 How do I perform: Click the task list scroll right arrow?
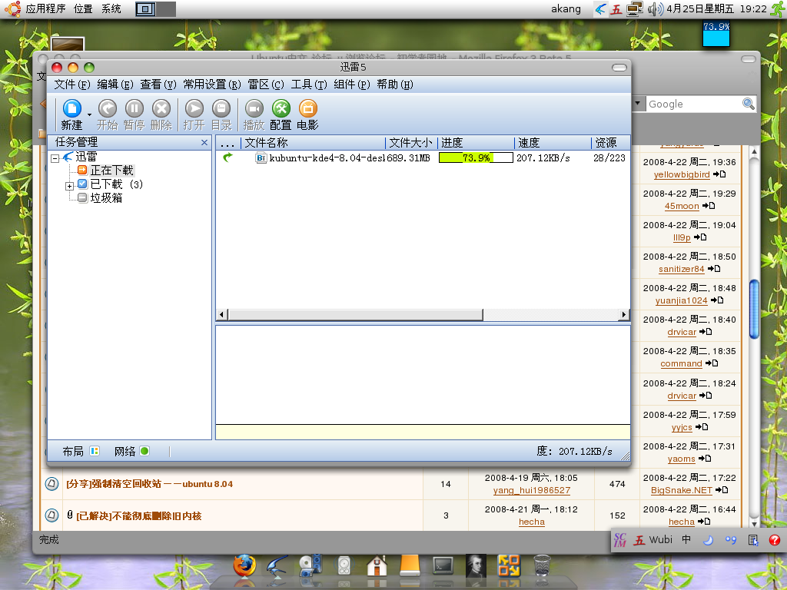pos(623,314)
